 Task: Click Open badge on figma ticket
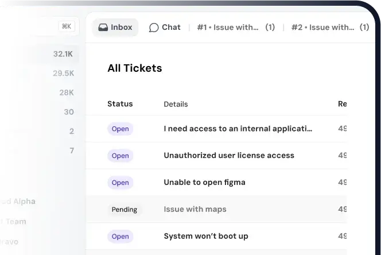point(120,183)
